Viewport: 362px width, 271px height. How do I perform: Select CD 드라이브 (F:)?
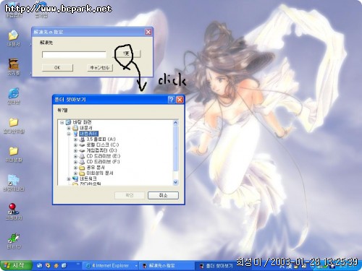103,162
